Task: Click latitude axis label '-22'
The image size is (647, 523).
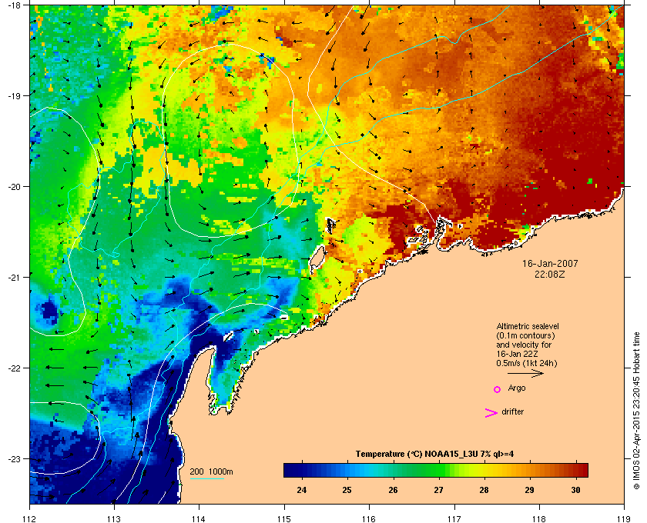Action: 14,368
